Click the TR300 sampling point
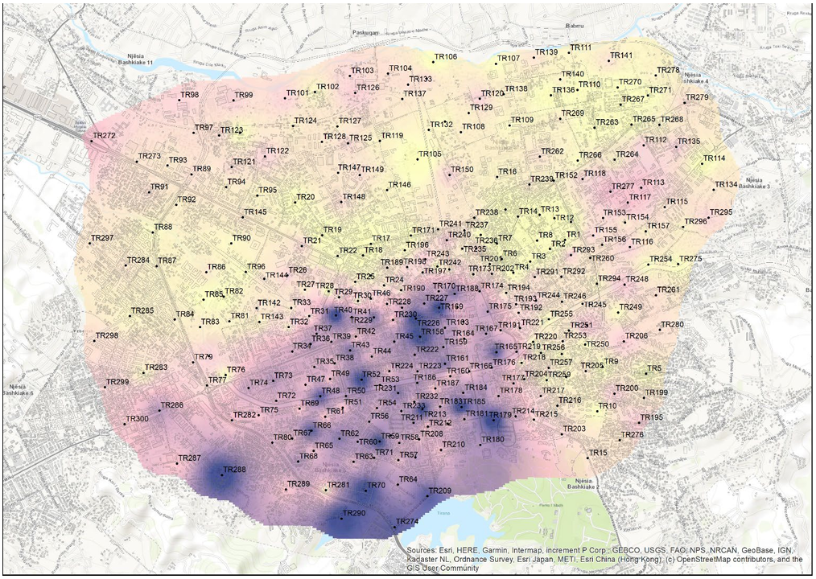The width and height of the screenshot is (816, 579). tap(125, 423)
